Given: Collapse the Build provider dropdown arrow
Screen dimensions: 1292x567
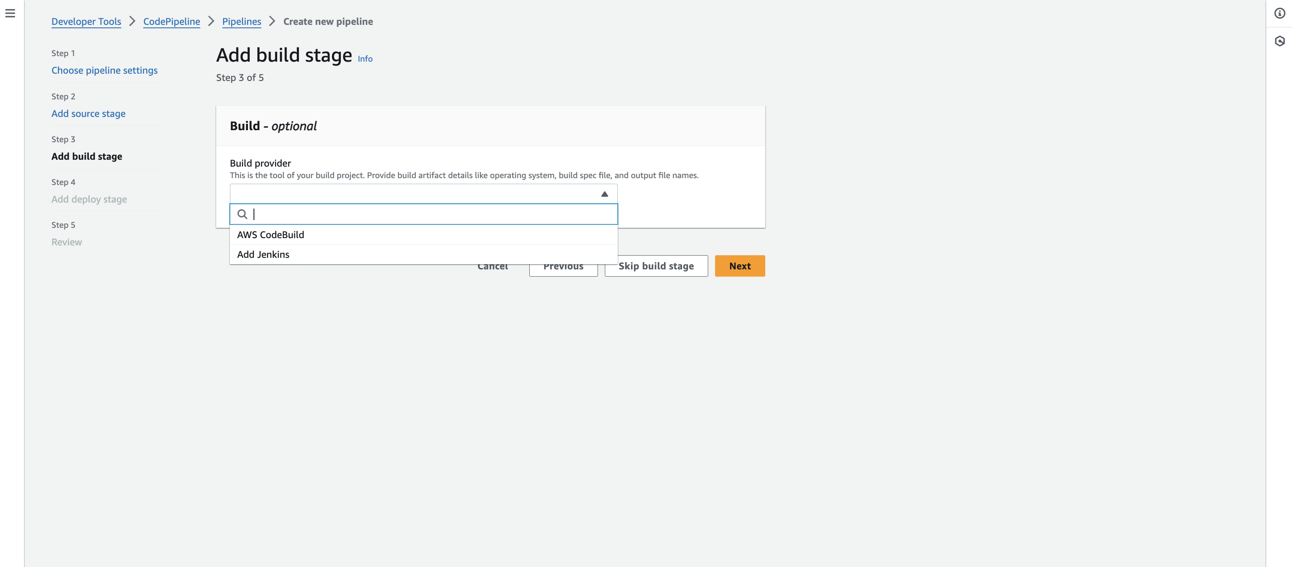Looking at the screenshot, I should (604, 194).
